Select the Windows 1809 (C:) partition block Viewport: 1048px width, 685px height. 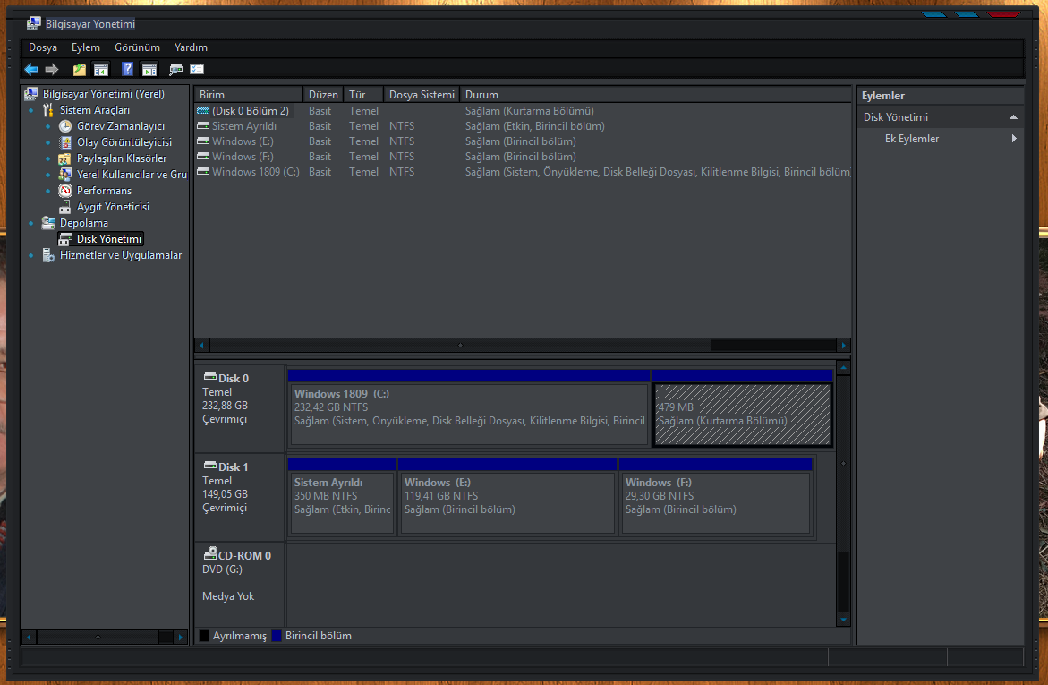[x=469, y=414]
